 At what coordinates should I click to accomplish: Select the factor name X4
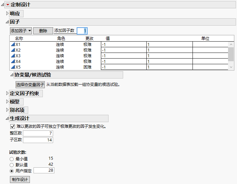(x=18, y=61)
